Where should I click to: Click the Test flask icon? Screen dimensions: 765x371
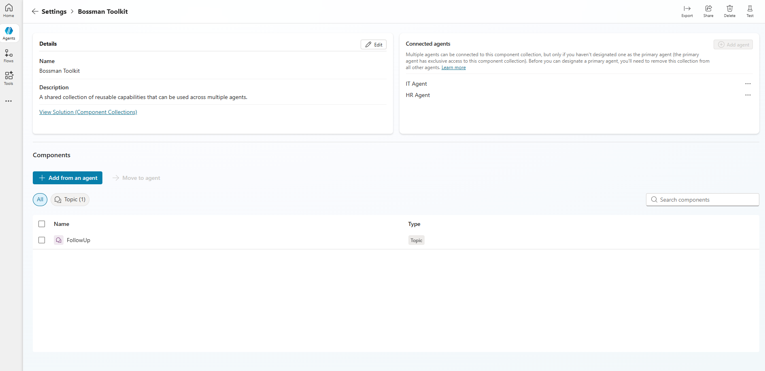click(x=750, y=11)
